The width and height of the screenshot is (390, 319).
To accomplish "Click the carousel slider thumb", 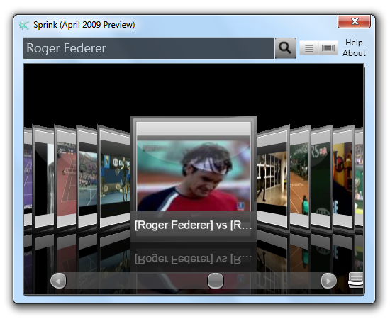I will (216, 281).
